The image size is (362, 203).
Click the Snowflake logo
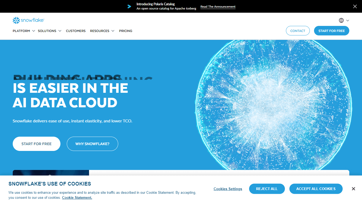28,20
